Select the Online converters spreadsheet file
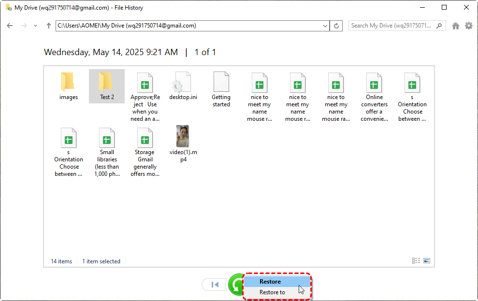This screenshot has width=478, height=301. pyautogui.click(x=374, y=97)
